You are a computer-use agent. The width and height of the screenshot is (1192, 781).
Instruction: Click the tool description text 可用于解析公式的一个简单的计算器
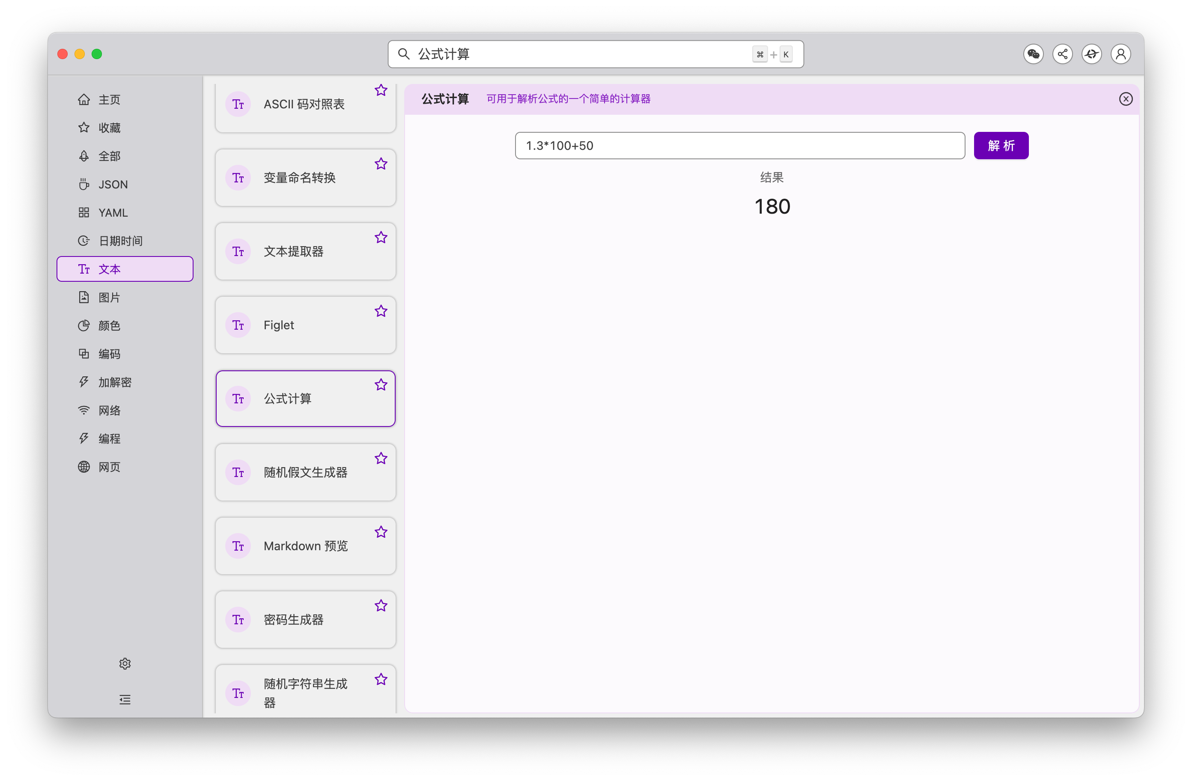[x=569, y=99]
